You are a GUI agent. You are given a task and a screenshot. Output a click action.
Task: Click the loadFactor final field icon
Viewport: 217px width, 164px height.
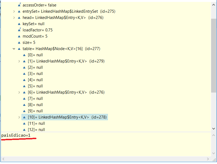point(19,30)
